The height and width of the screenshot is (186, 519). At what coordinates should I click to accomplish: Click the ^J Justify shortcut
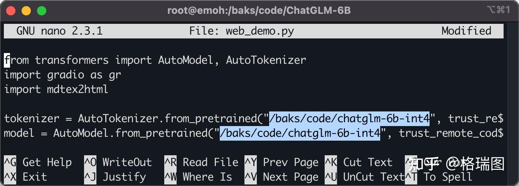[x=115, y=177]
